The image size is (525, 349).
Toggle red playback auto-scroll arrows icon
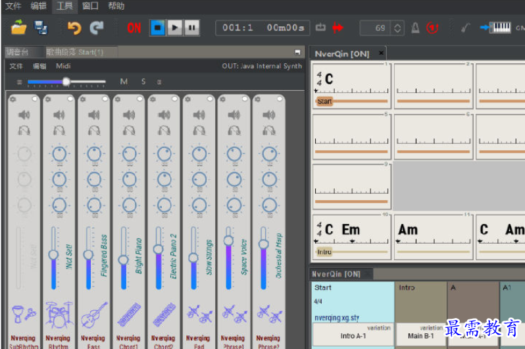click(x=338, y=28)
